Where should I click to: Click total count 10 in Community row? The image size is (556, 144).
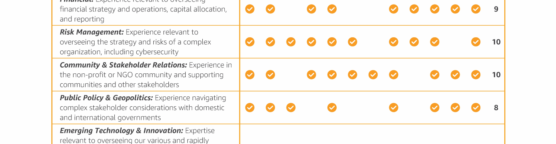(x=496, y=75)
